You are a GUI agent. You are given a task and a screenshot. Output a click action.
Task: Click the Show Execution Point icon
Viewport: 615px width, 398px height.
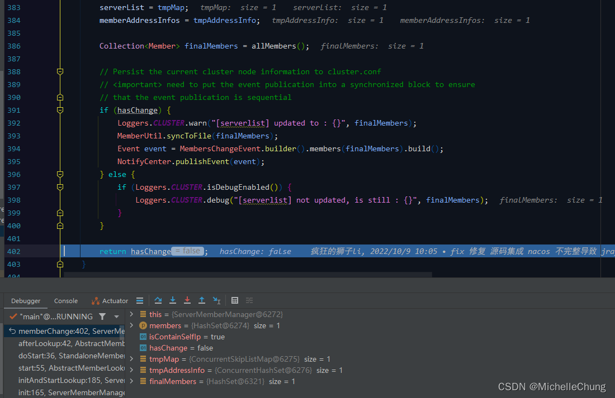click(x=140, y=300)
